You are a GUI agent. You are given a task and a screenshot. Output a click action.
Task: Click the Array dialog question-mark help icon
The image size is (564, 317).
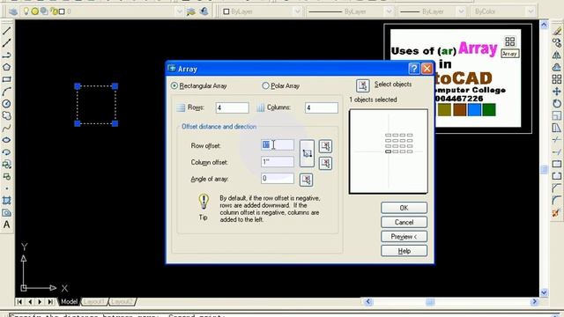[x=414, y=69]
